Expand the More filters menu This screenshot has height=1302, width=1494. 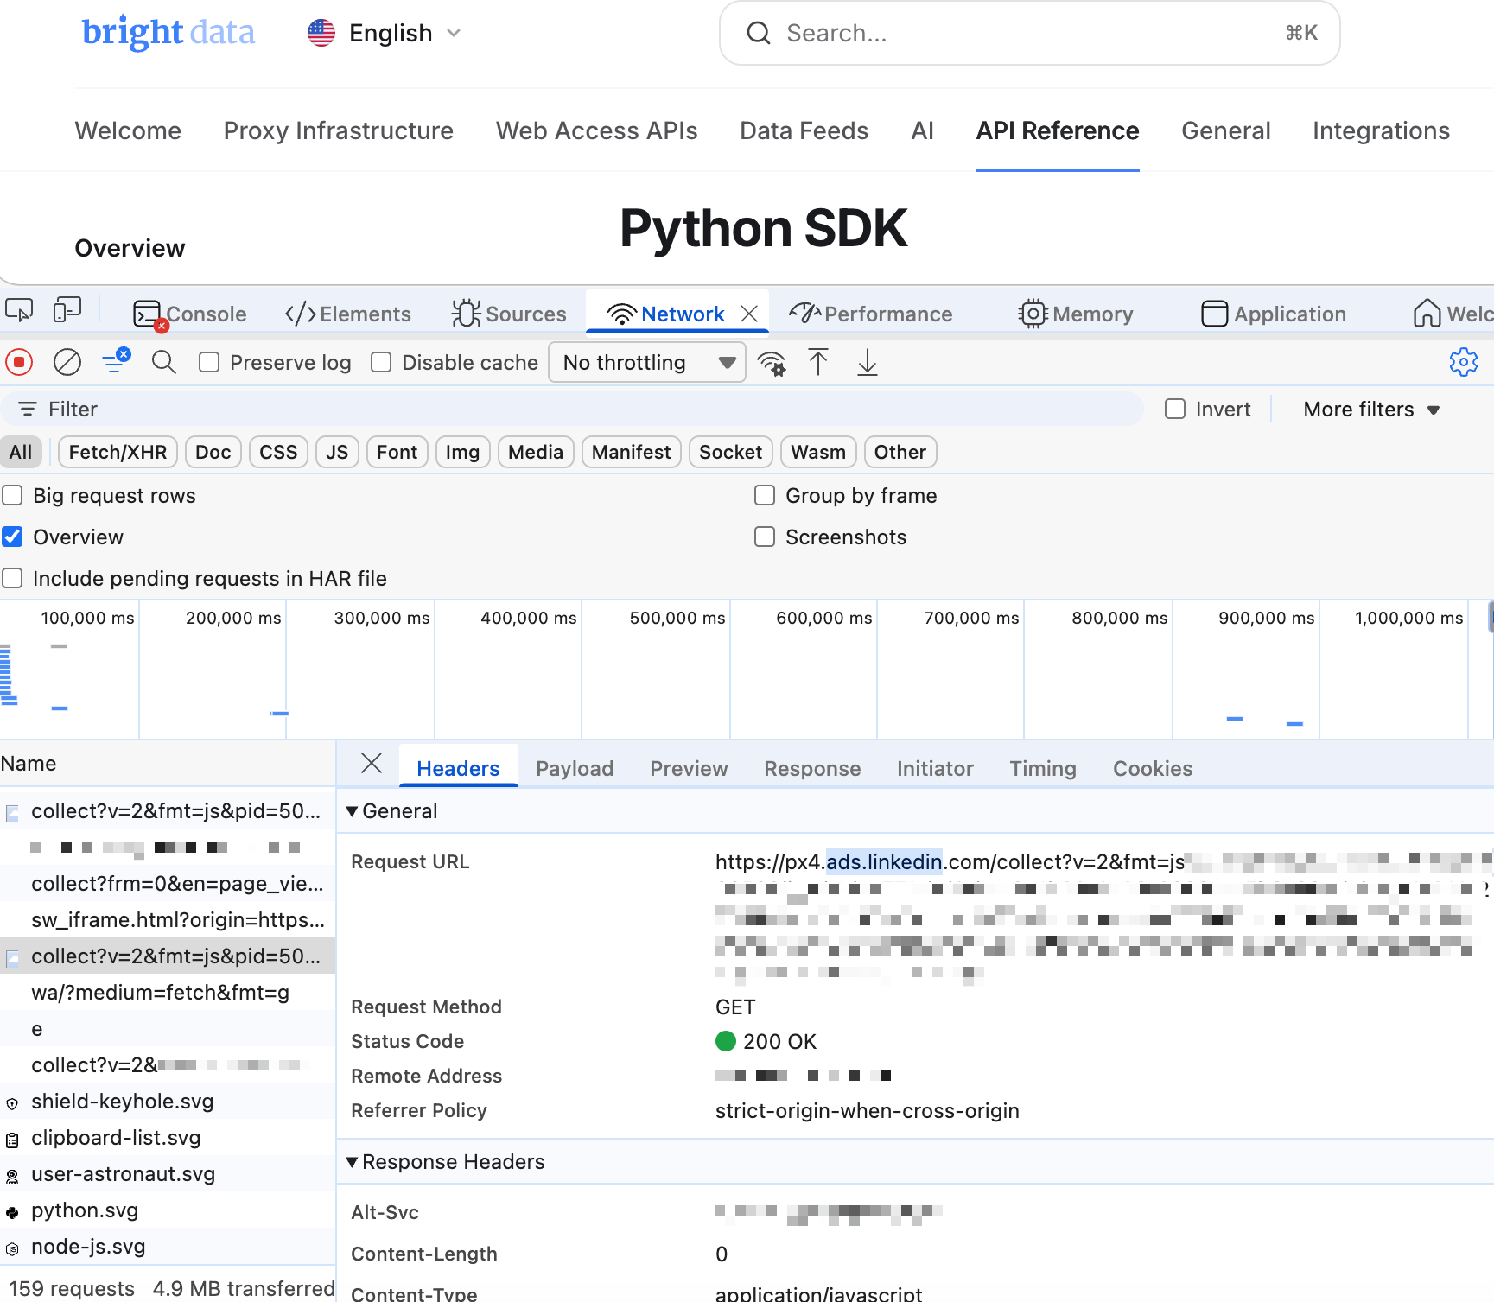coord(1368,409)
